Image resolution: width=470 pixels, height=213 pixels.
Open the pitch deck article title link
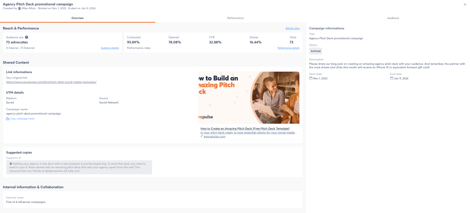click(245, 128)
